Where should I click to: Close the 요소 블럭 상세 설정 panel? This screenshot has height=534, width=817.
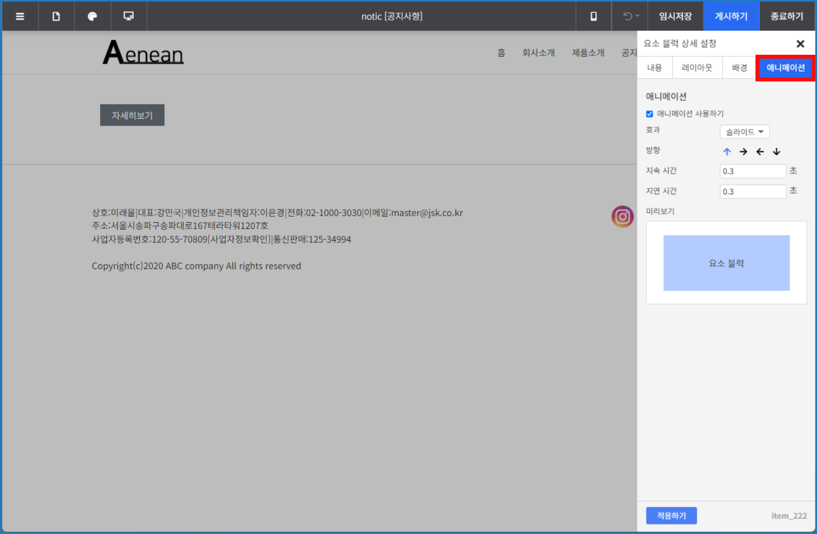800,44
